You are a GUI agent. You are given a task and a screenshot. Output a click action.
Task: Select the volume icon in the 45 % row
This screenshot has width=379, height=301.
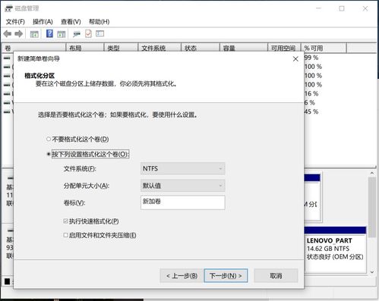coord(7,111)
